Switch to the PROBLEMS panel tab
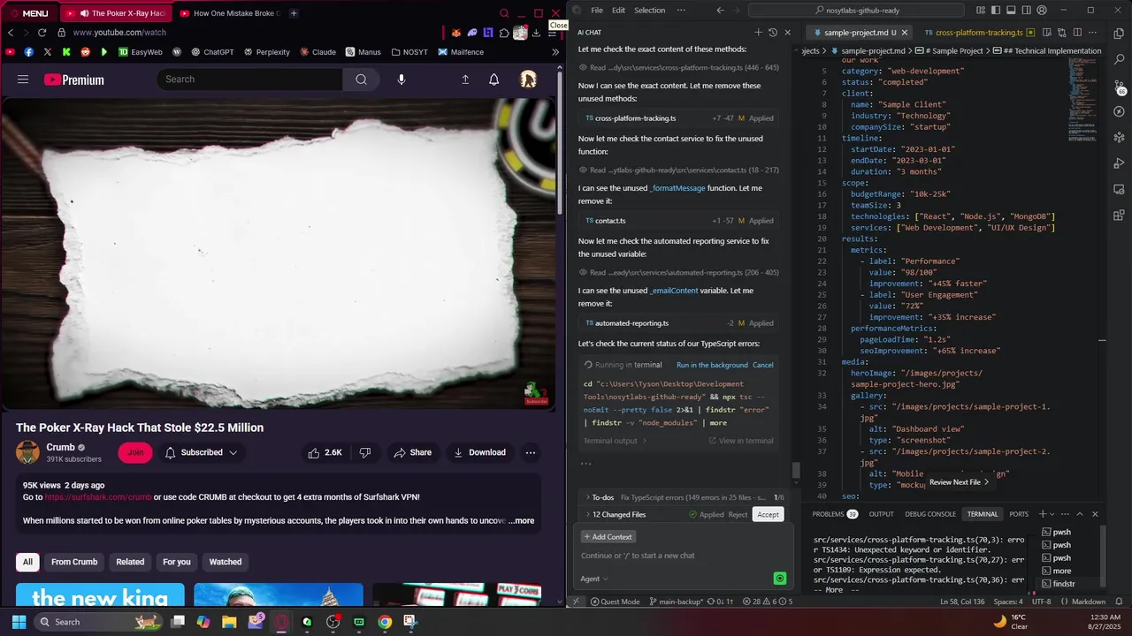This screenshot has height=636, width=1132. (x=834, y=514)
